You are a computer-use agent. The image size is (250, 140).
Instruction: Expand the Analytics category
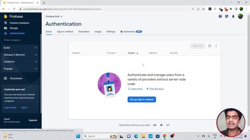tap(20, 62)
